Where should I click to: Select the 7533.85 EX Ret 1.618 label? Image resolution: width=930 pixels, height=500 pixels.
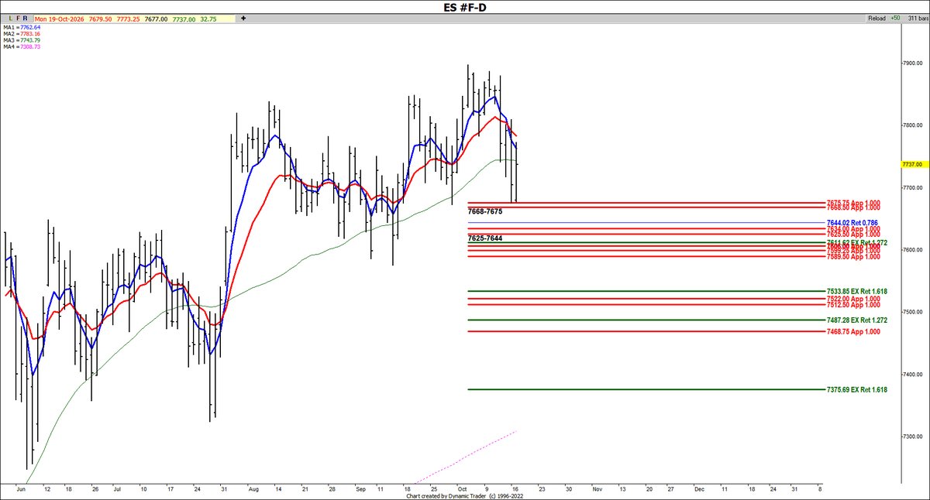(856, 291)
